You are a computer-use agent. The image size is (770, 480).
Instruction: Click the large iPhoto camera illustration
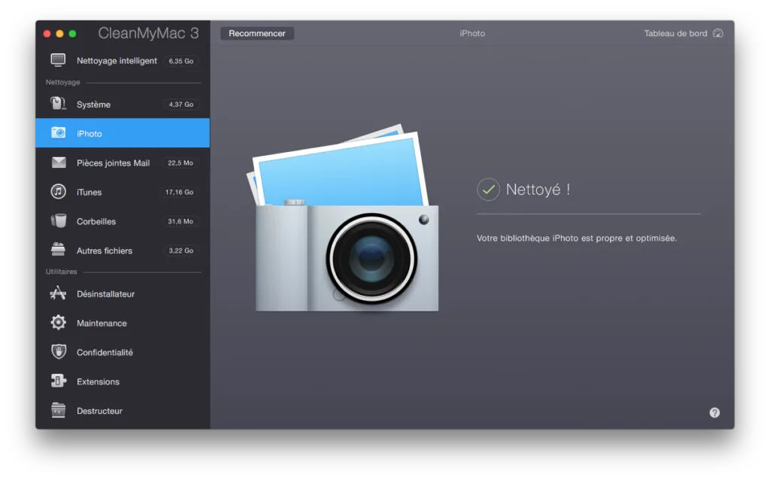(343, 218)
